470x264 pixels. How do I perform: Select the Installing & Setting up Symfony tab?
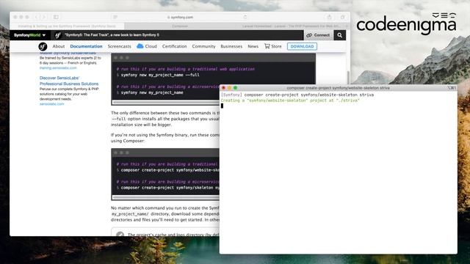pyautogui.click(x=67, y=26)
